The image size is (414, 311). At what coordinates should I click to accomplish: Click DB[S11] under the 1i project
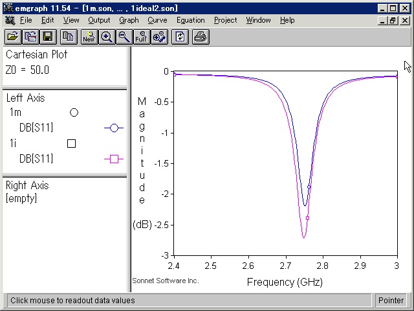(x=36, y=159)
